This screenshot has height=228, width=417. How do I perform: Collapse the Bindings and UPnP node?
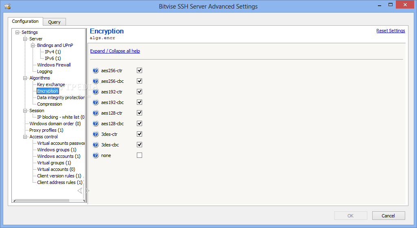pyautogui.click(x=33, y=46)
